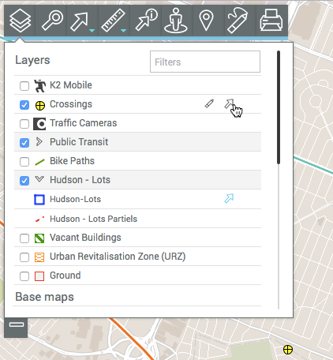The height and width of the screenshot is (360, 333).
Task: Open the Measure tool dropdown arrow
Action: 123,31
